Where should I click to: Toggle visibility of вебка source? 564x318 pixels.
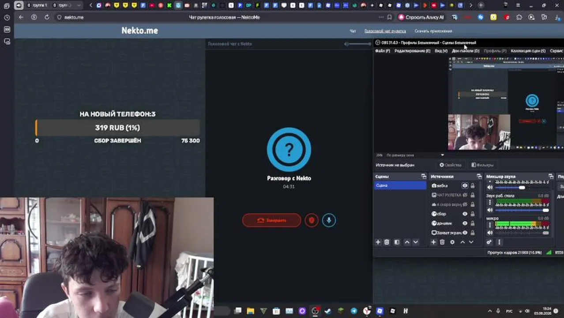(x=465, y=185)
